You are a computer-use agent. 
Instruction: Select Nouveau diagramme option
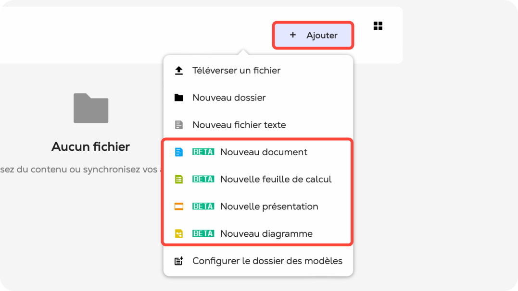tap(266, 234)
